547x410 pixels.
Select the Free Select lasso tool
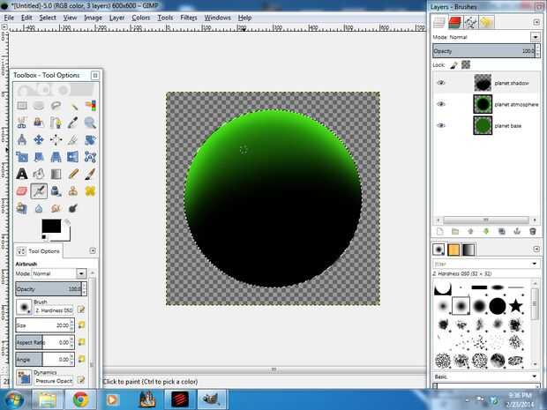pyautogui.click(x=56, y=105)
